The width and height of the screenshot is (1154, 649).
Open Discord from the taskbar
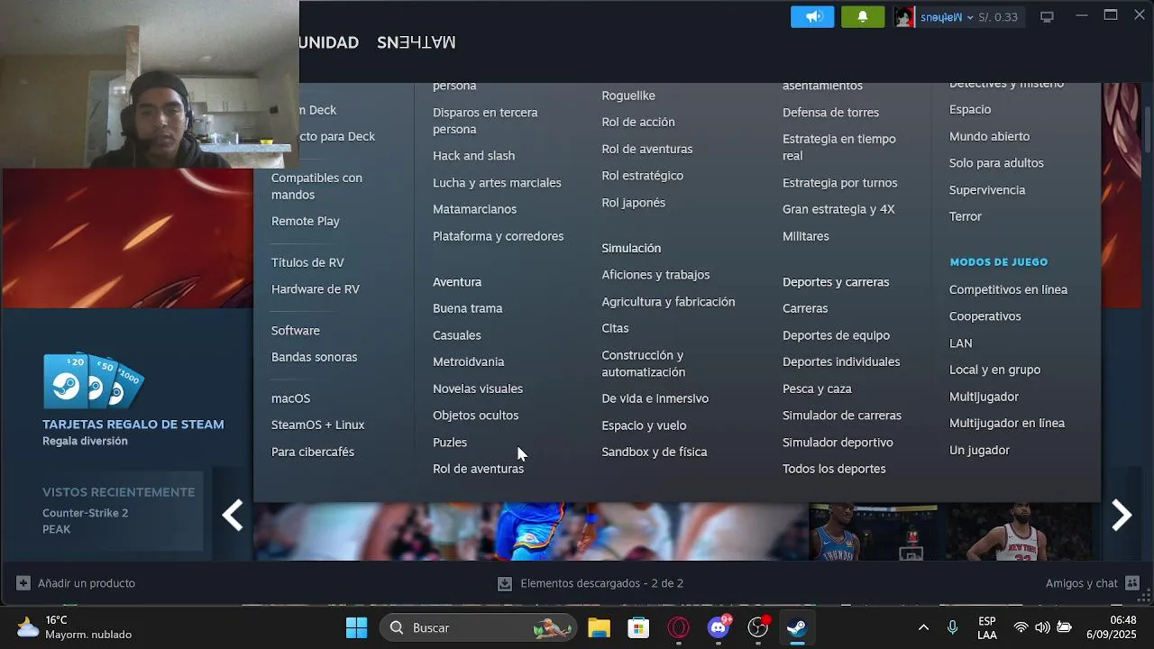pyautogui.click(x=719, y=627)
